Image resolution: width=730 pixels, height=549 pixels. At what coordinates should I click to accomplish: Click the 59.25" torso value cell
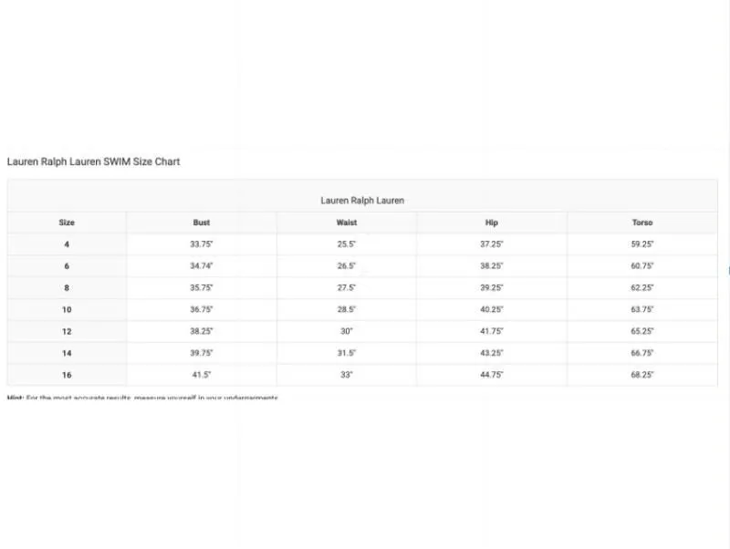[642, 244]
